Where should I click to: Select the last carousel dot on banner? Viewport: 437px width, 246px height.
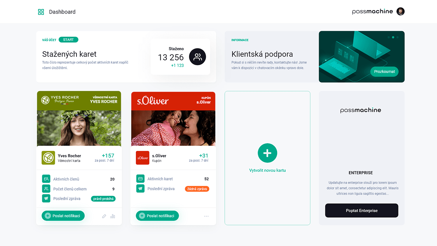[x=397, y=37]
